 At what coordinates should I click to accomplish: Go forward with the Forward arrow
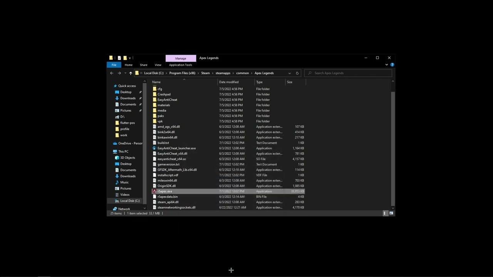click(119, 73)
